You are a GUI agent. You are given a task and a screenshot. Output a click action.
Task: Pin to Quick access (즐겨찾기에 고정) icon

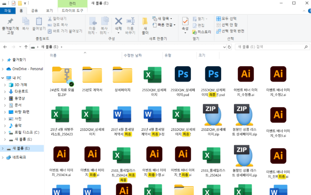click(x=10, y=21)
